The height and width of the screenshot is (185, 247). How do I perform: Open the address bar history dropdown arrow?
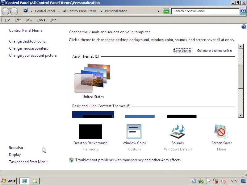tap(158, 11)
